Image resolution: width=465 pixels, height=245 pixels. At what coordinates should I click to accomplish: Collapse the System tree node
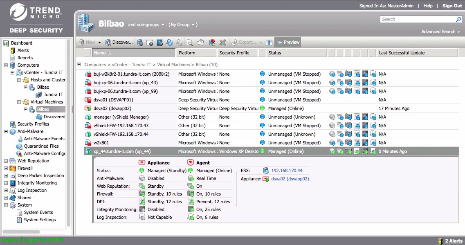coord(6,205)
